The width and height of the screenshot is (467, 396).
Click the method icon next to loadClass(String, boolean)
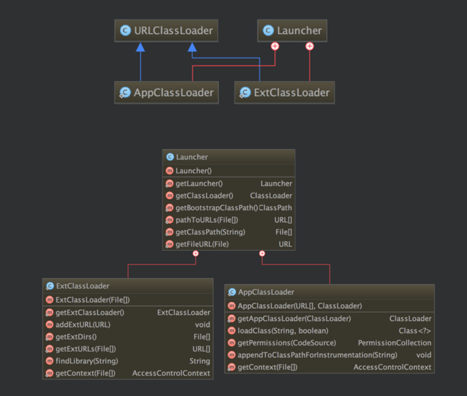click(x=232, y=331)
